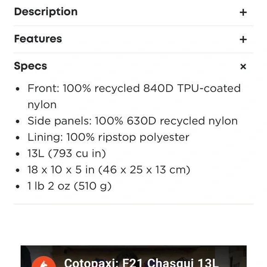Select the 46 x 25 x 13 cm text
The height and width of the screenshot is (267, 267).
point(144,170)
